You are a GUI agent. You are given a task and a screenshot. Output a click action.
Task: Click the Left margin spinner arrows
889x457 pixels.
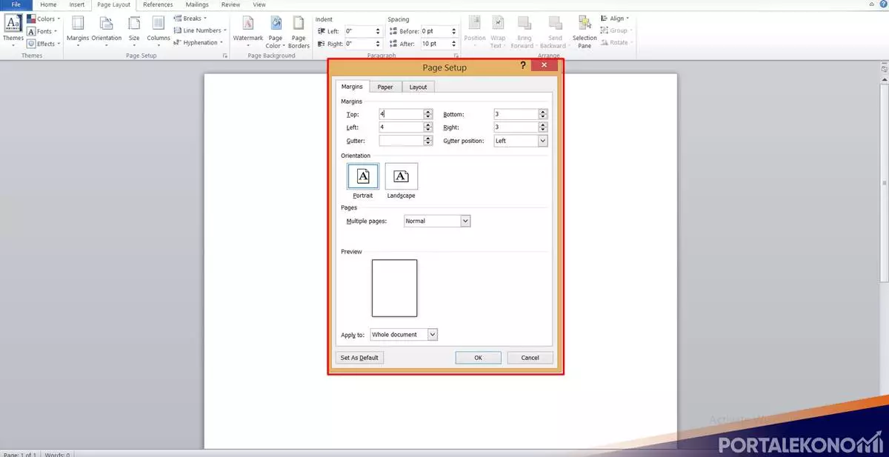(428, 127)
